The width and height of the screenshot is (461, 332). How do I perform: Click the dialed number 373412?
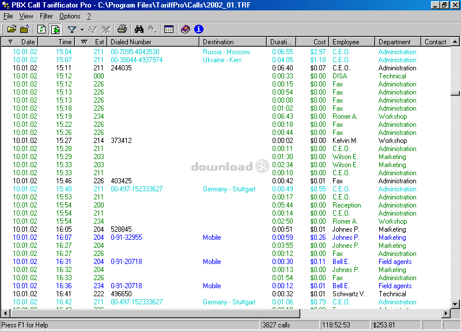121,141
